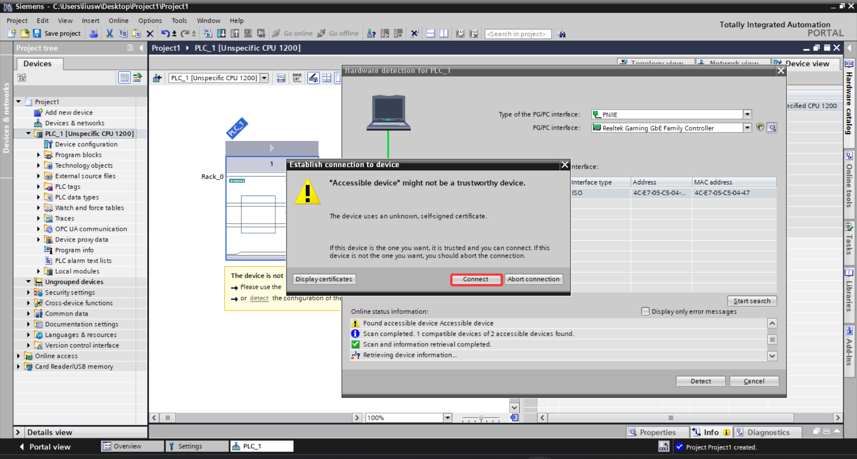Viewport: 857px width, 459px height.
Task: Switch to Overview in bottom task bar
Action: [x=133, y=446]
